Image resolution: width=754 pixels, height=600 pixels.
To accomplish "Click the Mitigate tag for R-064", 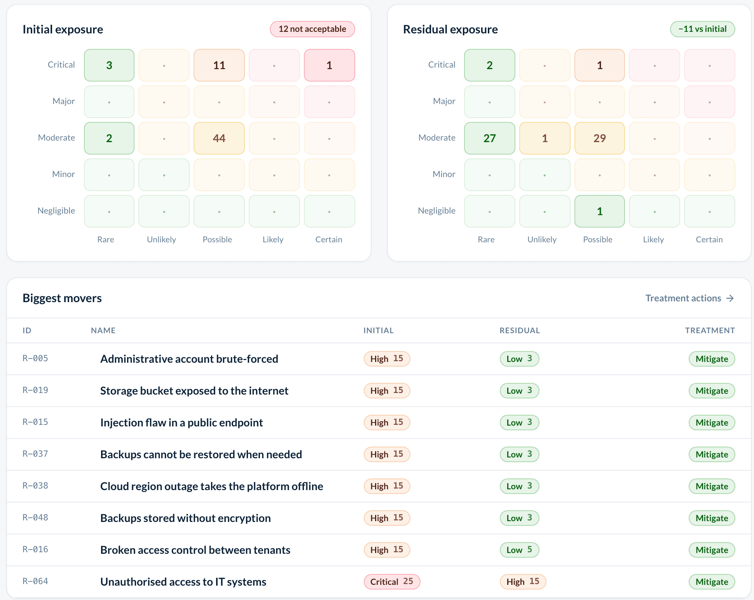I will (x=712, y=582).
